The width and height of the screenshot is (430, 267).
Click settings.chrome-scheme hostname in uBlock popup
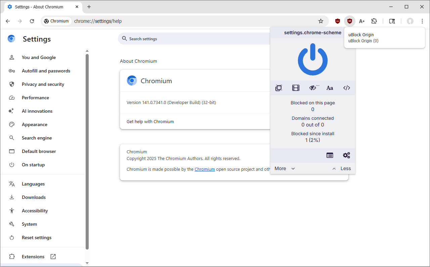[313, 33]
